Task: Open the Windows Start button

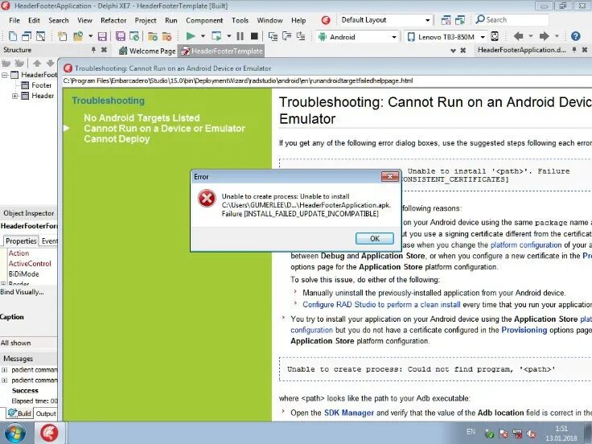Action: [x=14, y=433]
